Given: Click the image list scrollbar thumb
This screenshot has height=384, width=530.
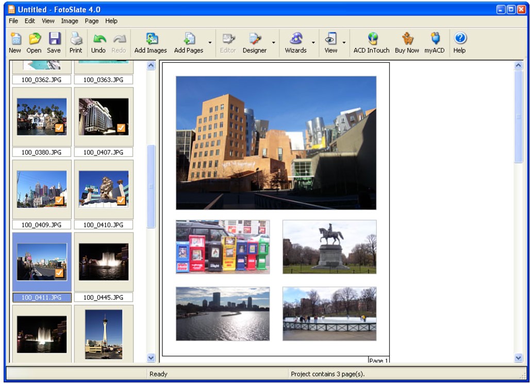Looking at the screenshot, I should pos(151,187).
